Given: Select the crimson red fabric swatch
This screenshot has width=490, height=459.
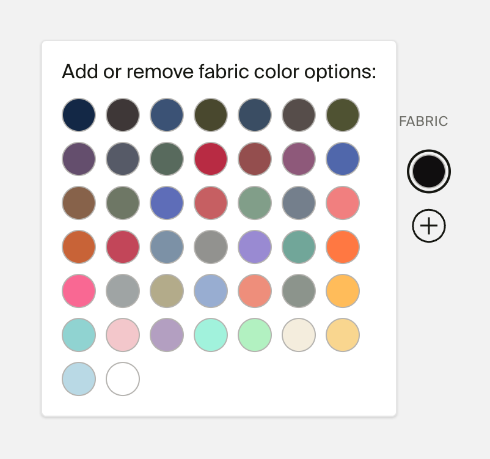Looking at the screenshot, I should (x=210, y=159).
